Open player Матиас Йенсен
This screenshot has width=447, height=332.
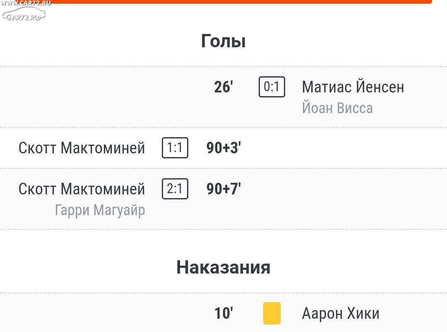353,87
